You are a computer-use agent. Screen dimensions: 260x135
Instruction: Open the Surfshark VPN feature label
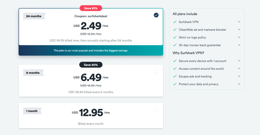pos(188,22)
